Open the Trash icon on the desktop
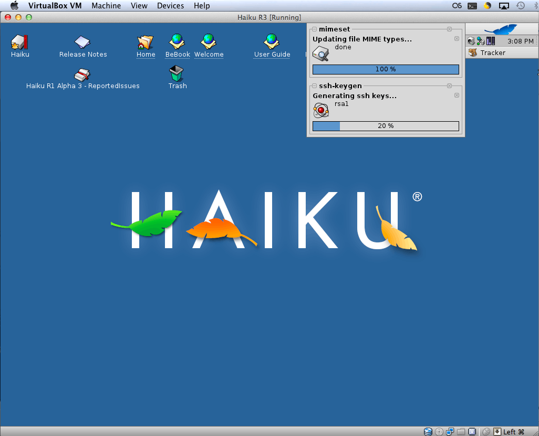Viewport: 539px width, 436px height. [x=177, y=73]
